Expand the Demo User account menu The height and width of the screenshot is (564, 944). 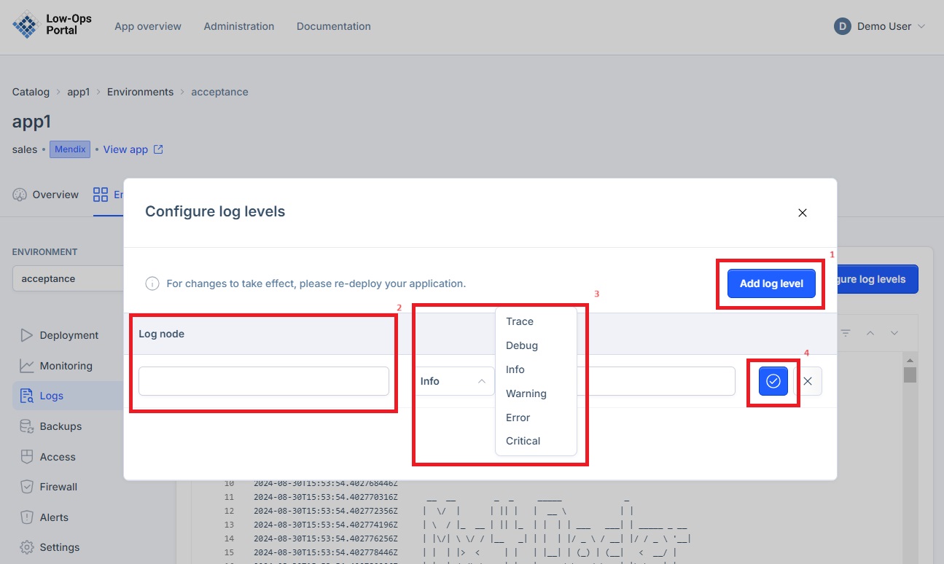coord(880,26)
